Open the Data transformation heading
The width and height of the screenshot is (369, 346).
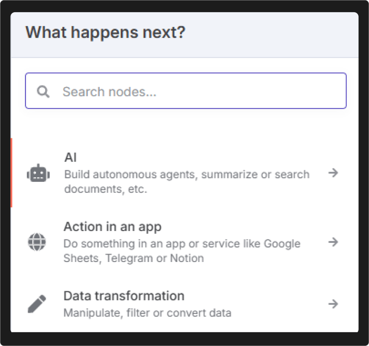pyautogui.click(x=124, y=296)
